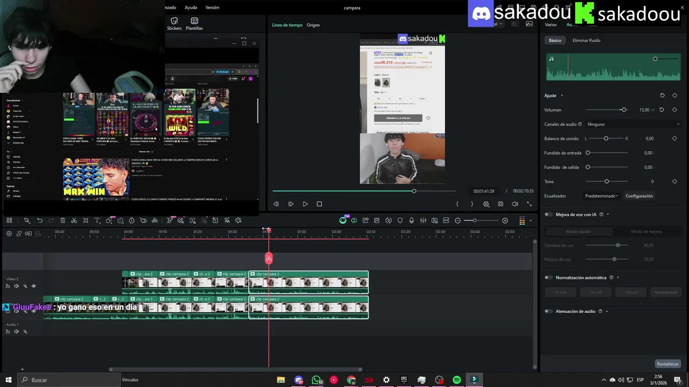Open the Ecualizador Predeterminado dropdown
This screenshot has width=689, height=387.
(x=602, y=196)
